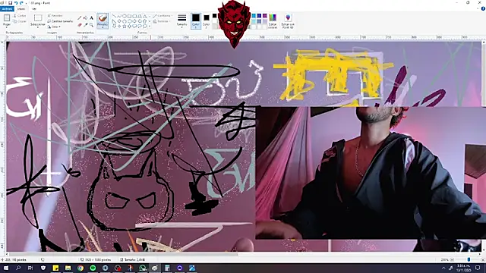Image resolution: width=486 pixels, height=273 pixels.
Task: Select the Oval shape in shapes gallery
Action: point(125,16)
